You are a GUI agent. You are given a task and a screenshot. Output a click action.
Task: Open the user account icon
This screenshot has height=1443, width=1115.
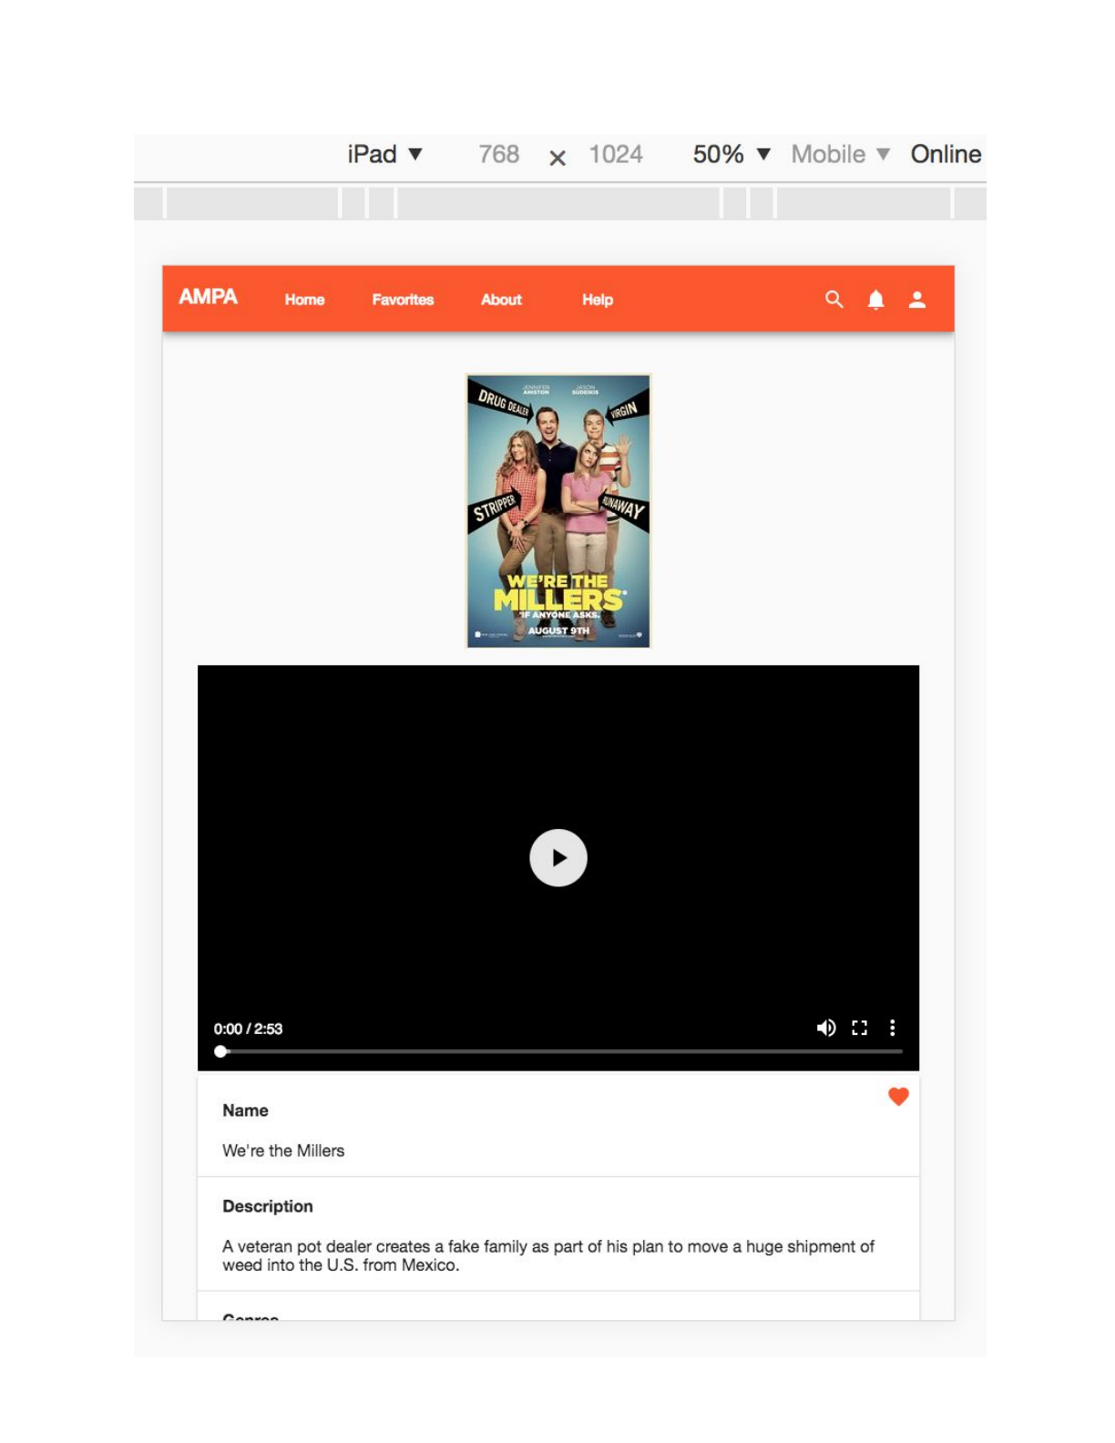pos(916,299)
